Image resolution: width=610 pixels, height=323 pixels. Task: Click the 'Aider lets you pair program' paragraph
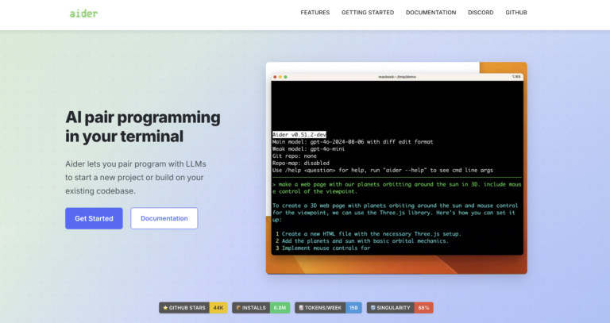pos(136,177)
